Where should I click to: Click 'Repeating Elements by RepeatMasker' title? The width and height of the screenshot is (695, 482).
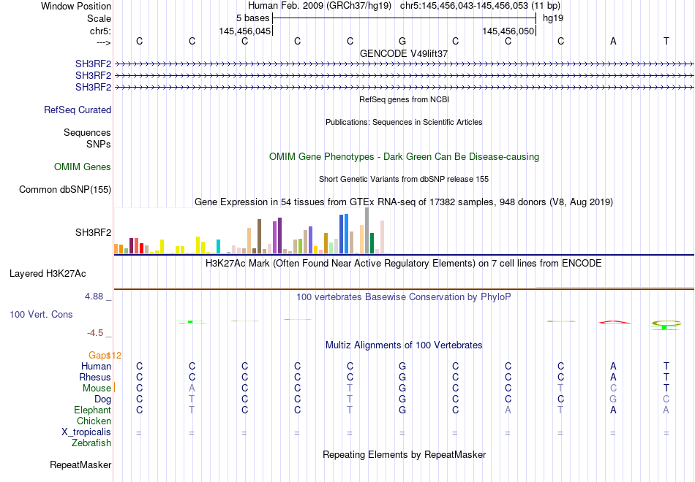point(405,454)
